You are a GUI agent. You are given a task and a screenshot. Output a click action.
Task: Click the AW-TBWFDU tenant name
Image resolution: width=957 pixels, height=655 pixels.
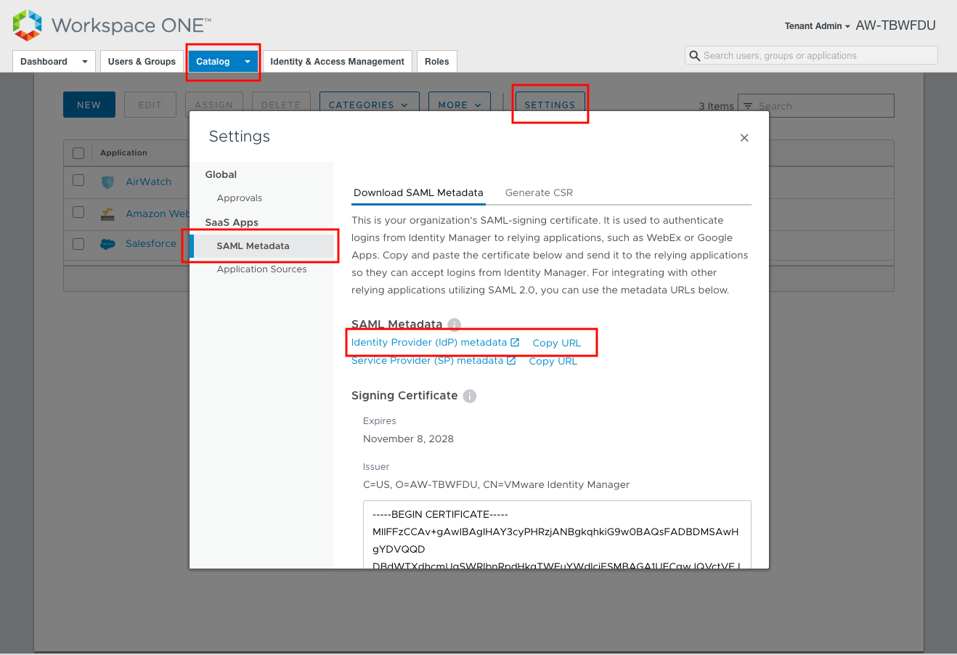tap(895, 25)
